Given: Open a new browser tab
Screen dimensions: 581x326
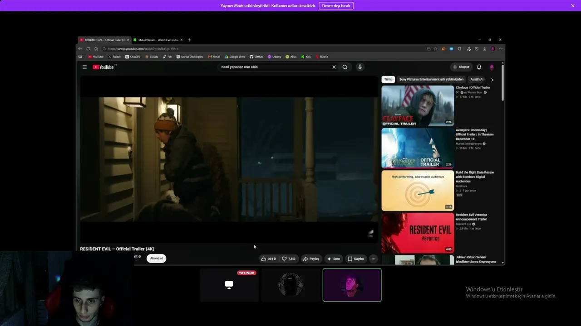Looking at the screenshot, I should pyautogui.click(x=189, y=40).
